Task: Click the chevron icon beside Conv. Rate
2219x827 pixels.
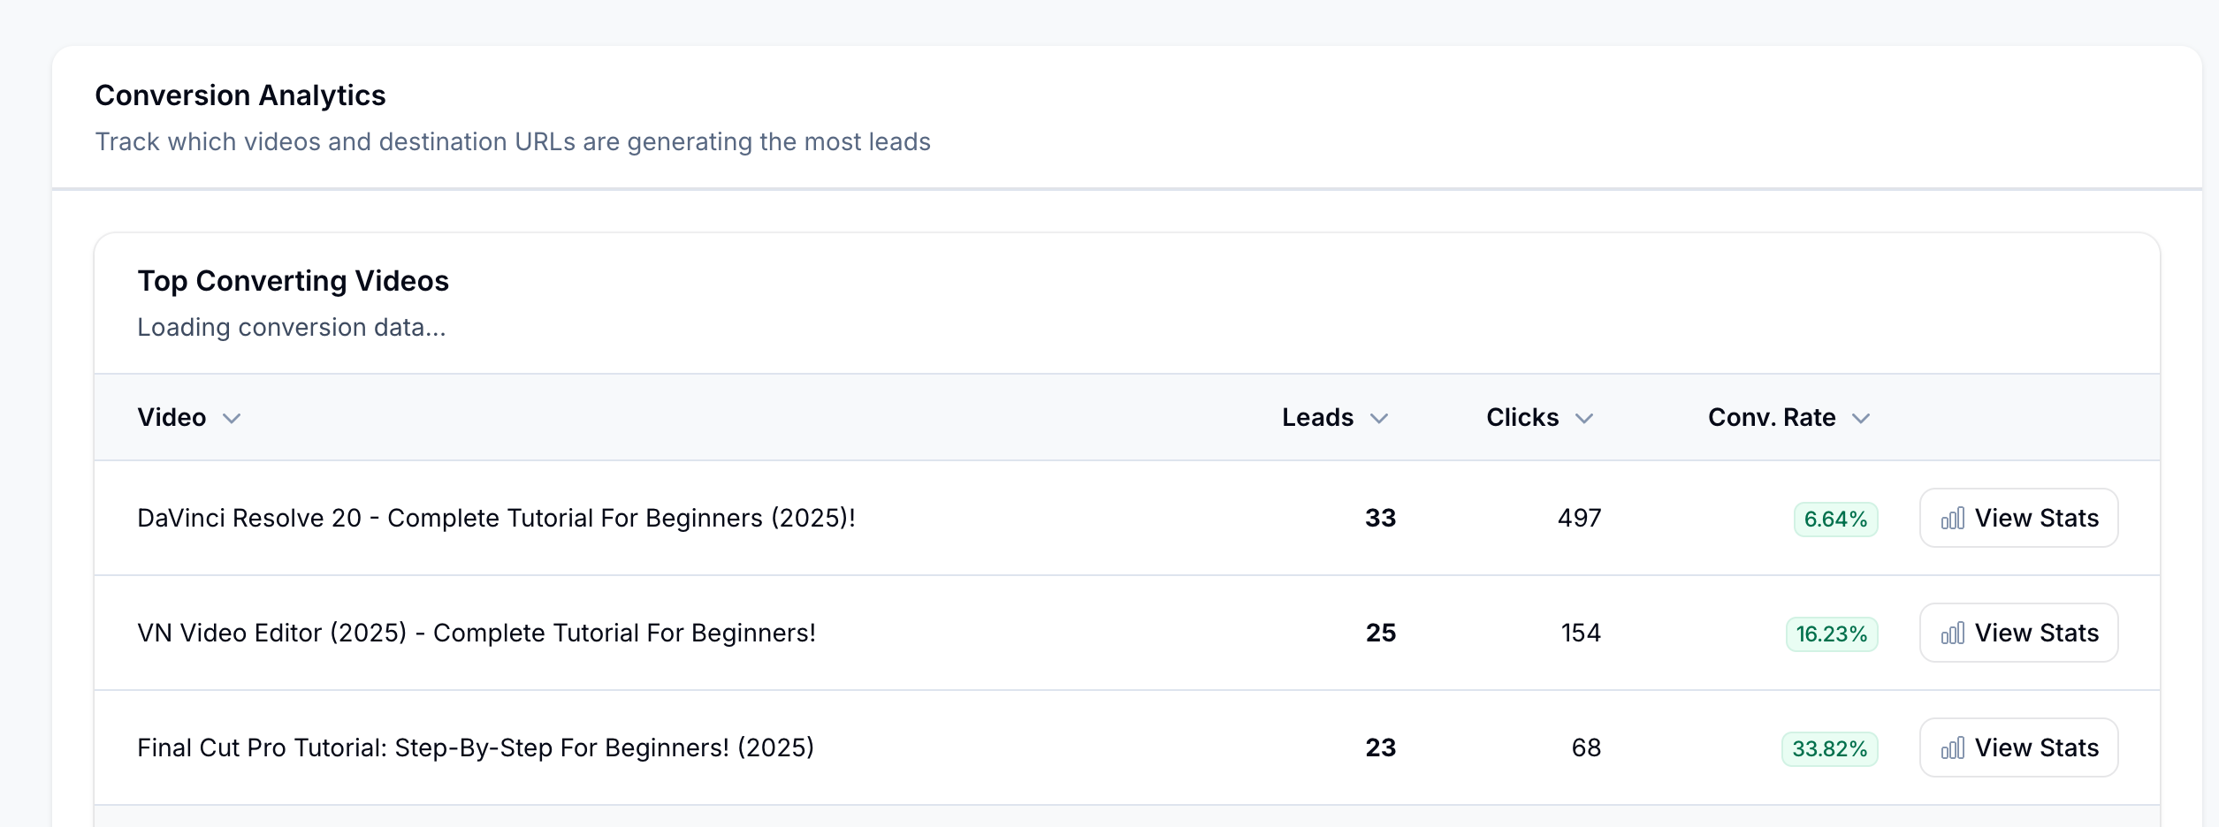Action: pyautogui.click(x=1862, y=419)
